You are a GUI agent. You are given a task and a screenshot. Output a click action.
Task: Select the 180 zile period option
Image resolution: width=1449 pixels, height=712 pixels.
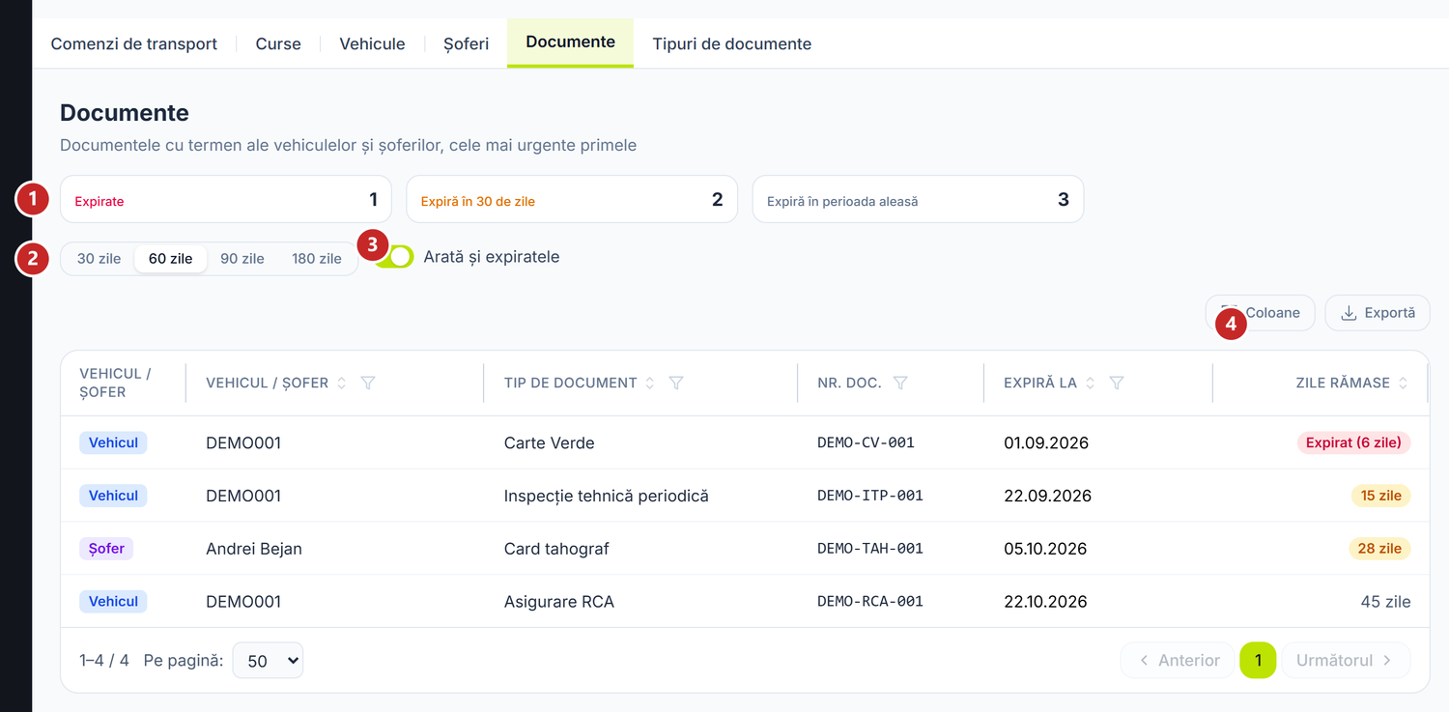coord(317,259)
